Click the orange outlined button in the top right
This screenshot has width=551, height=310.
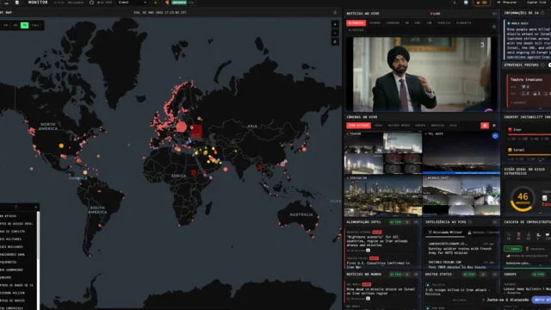click(x=481, y=3)
